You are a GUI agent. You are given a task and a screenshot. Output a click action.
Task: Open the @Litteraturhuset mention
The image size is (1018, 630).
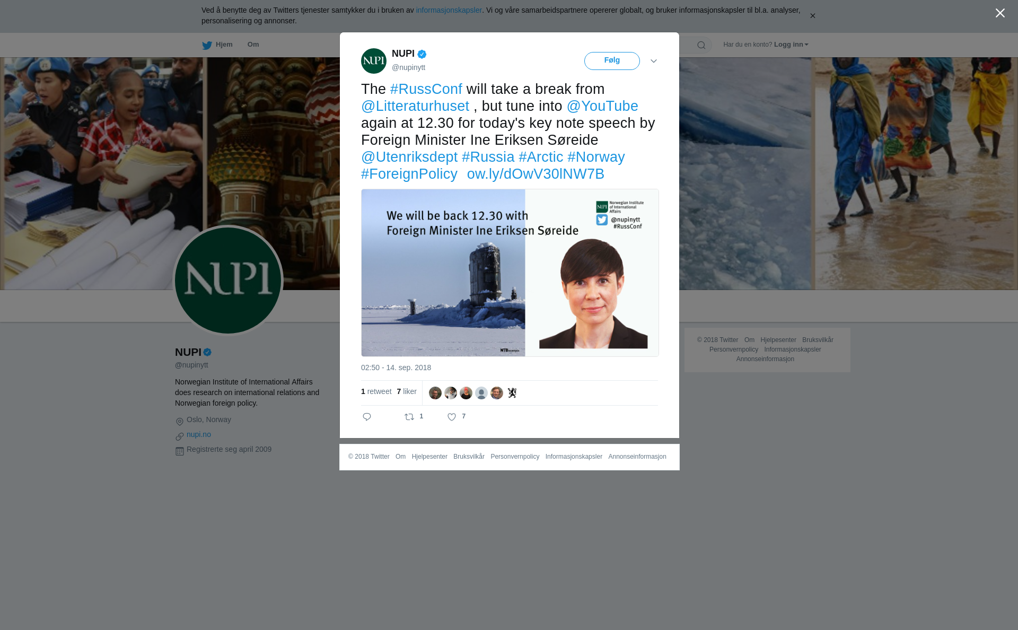tap(415, 106)
